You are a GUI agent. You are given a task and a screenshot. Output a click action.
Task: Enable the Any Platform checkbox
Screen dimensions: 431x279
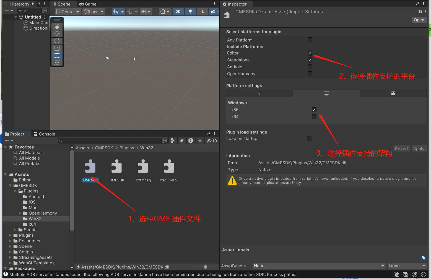point(310,40)
